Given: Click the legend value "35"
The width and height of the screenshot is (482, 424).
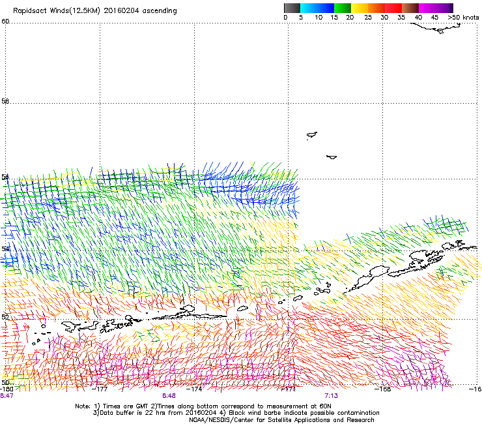Looking at the screenshot, I should point(401,17).
